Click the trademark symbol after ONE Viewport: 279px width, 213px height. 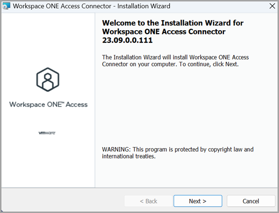coord(62,102)
